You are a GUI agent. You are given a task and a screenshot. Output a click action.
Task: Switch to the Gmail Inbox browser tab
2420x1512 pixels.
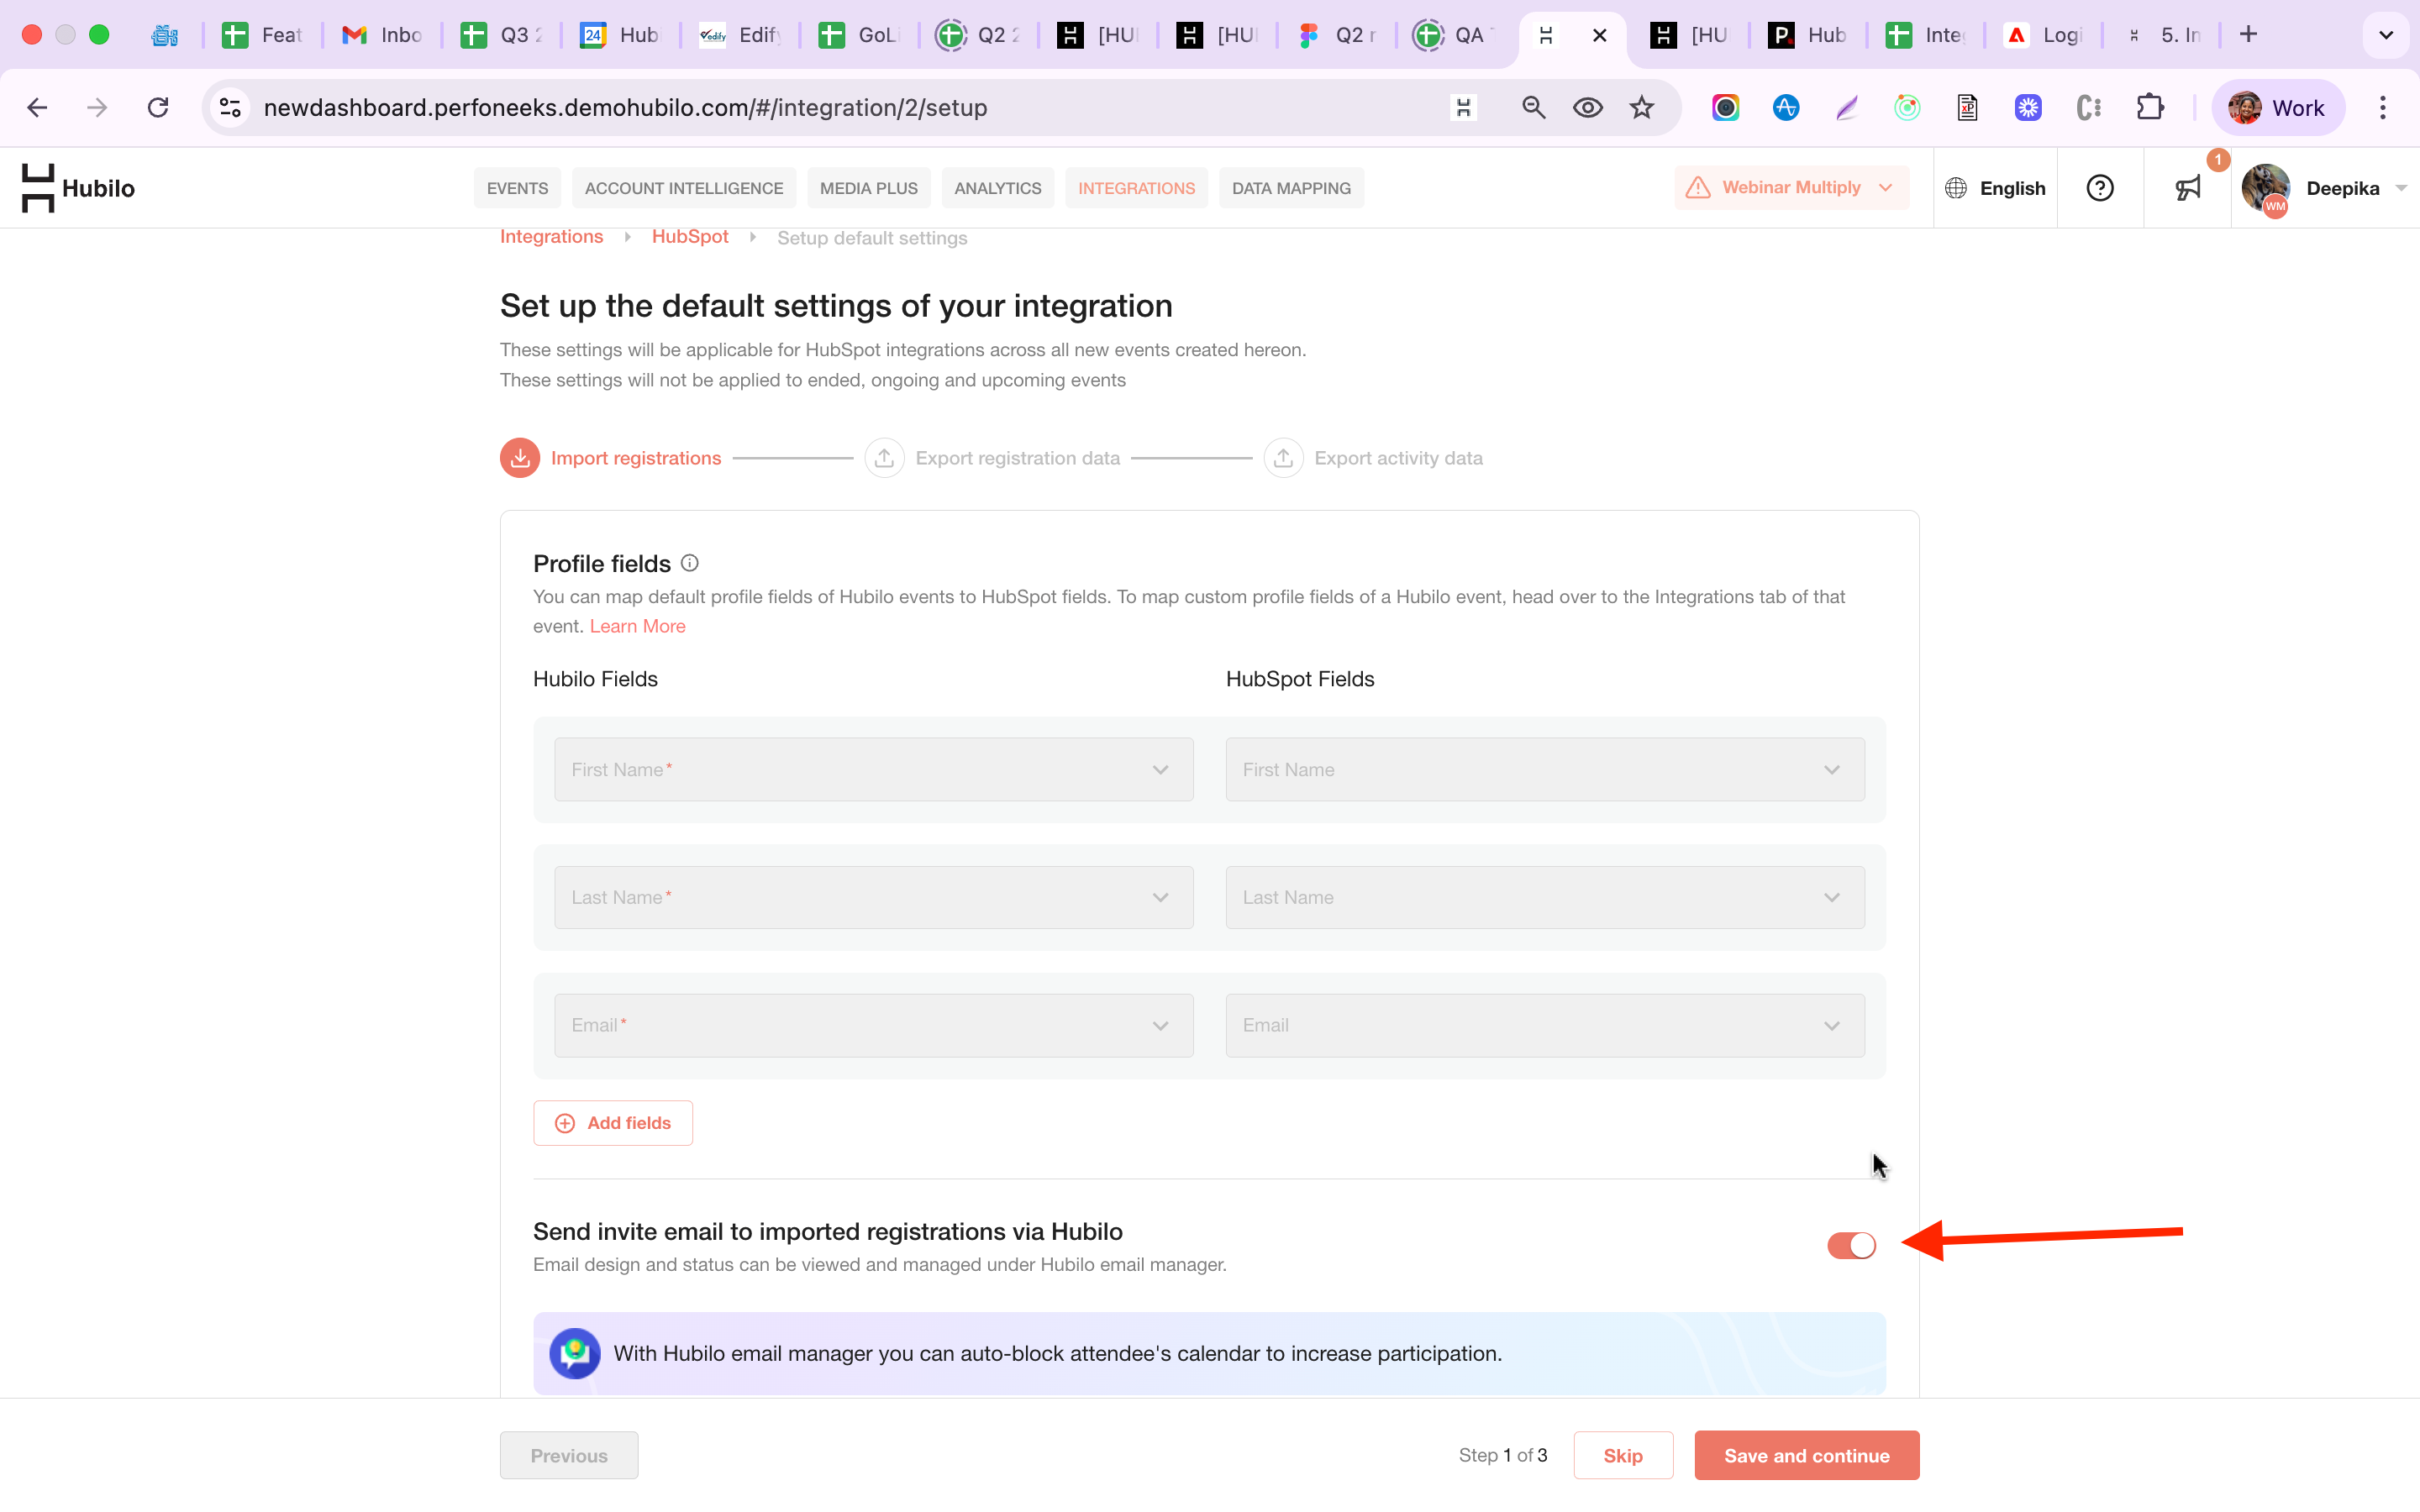[383, 35]
